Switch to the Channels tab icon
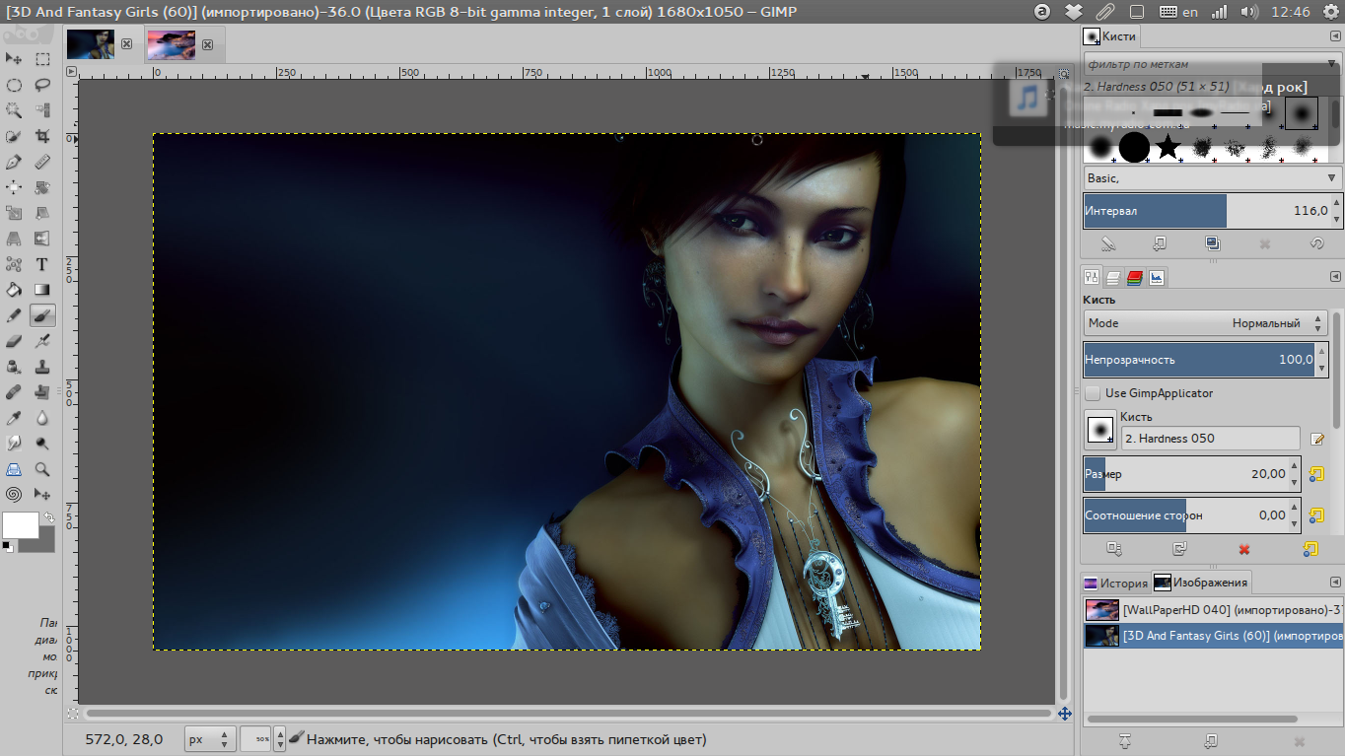 coord(1135,278)
